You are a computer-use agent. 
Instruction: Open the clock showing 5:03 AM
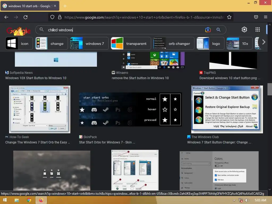coord(260,200)
